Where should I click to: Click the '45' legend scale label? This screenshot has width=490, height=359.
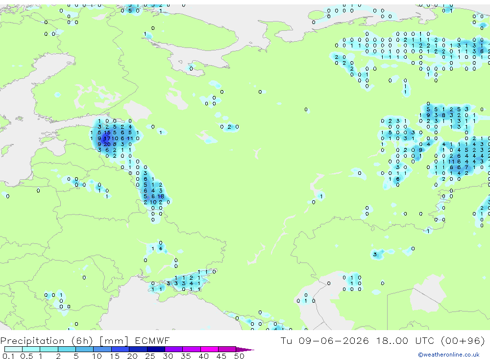[221, 356]
